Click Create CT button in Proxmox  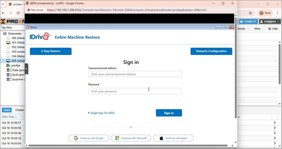(248, 22)
